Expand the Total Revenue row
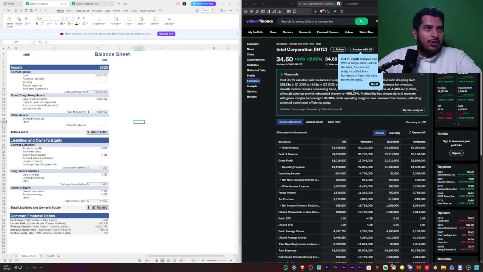Screen dimensions: 483x272 pyautogui.click(x=280, y=148)
